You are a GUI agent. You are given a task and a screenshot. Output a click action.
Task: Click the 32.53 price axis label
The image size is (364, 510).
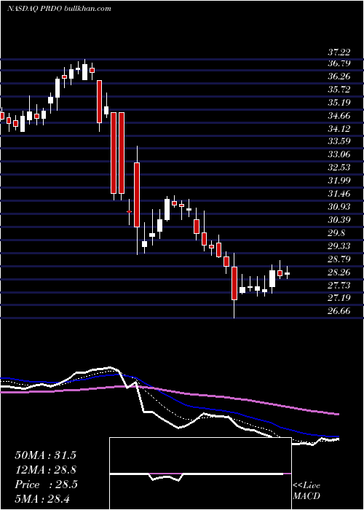[339, 168]
